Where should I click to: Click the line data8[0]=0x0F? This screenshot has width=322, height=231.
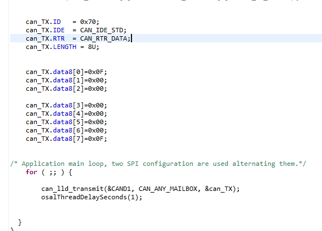point(66,72)
